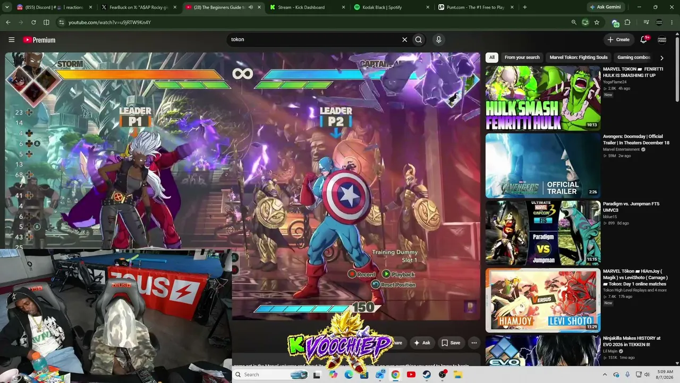Start a voice search with the microphone
The image size is (680, 383).
tap(438, 39)
